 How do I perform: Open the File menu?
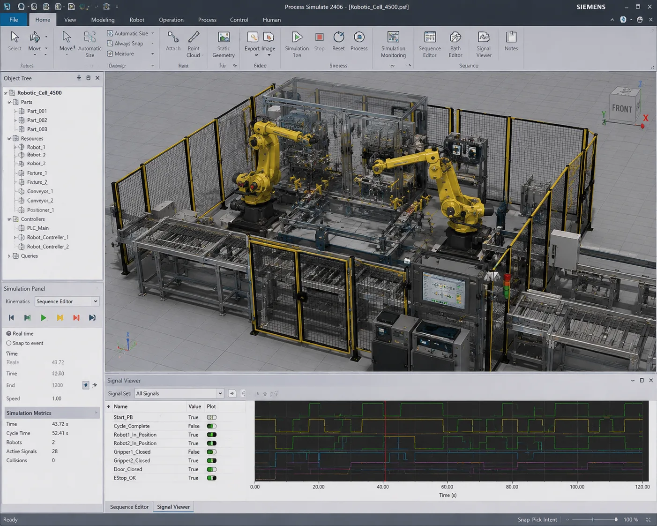pyautogui.click(x=14, y=20)
